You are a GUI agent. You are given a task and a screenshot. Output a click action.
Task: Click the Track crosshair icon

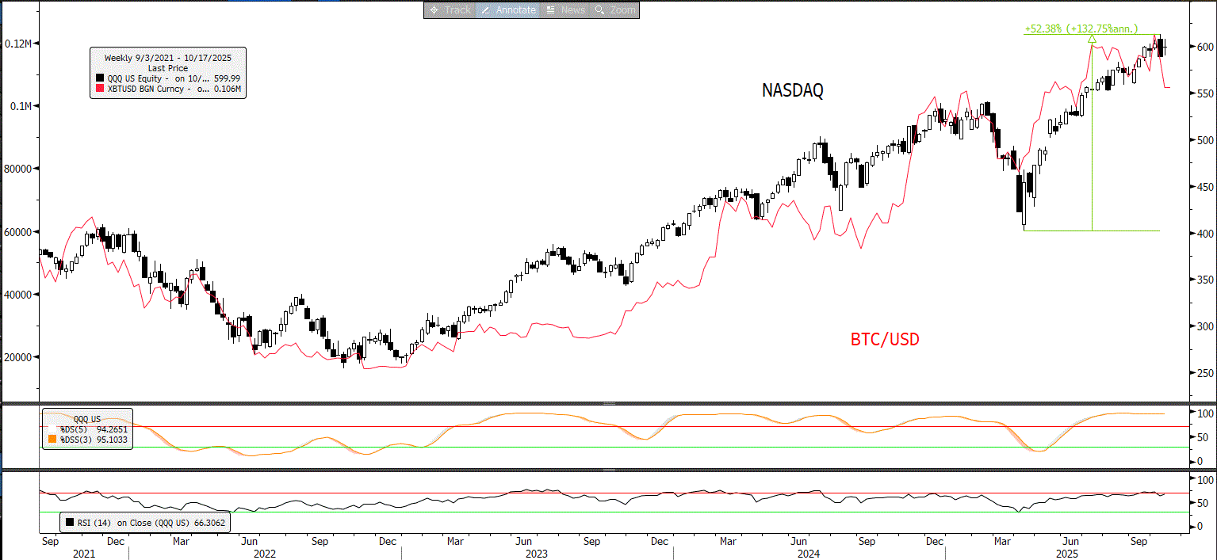coord(434,10)
